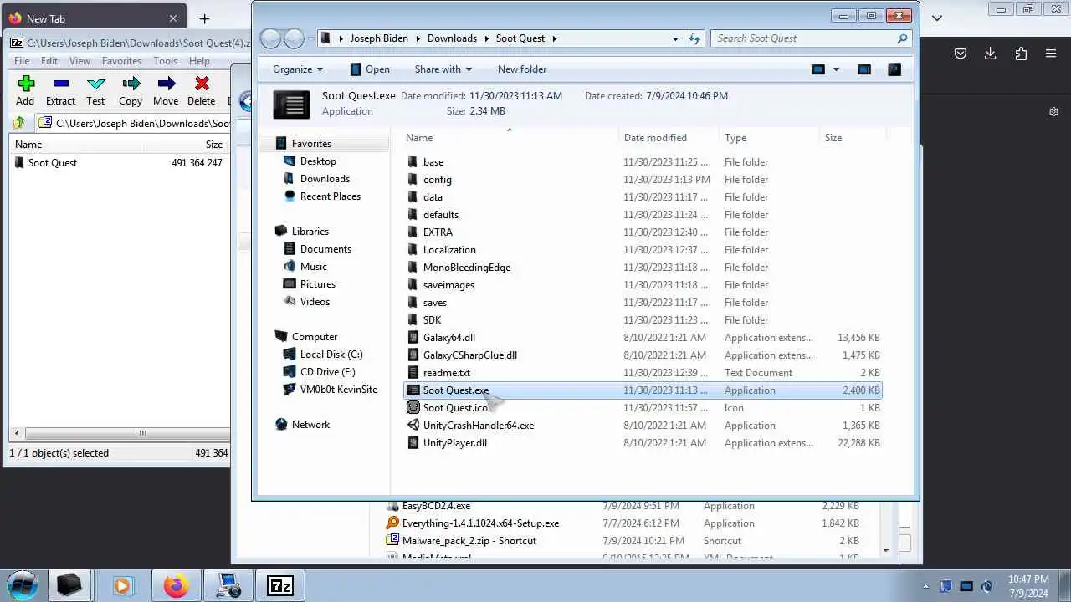Open the view options dropdown arrow

836,69
